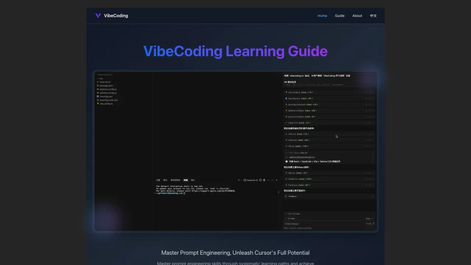
Task: Select the Master Prompt Engineering tagline
Action: pos(235,253)
